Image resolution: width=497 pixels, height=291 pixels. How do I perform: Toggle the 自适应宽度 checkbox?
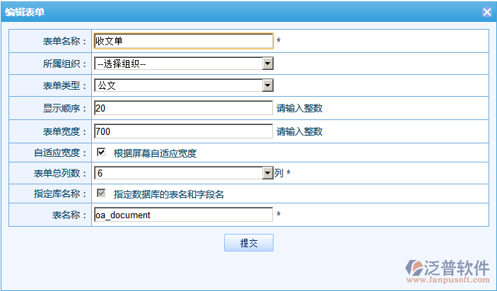(101, 153)
